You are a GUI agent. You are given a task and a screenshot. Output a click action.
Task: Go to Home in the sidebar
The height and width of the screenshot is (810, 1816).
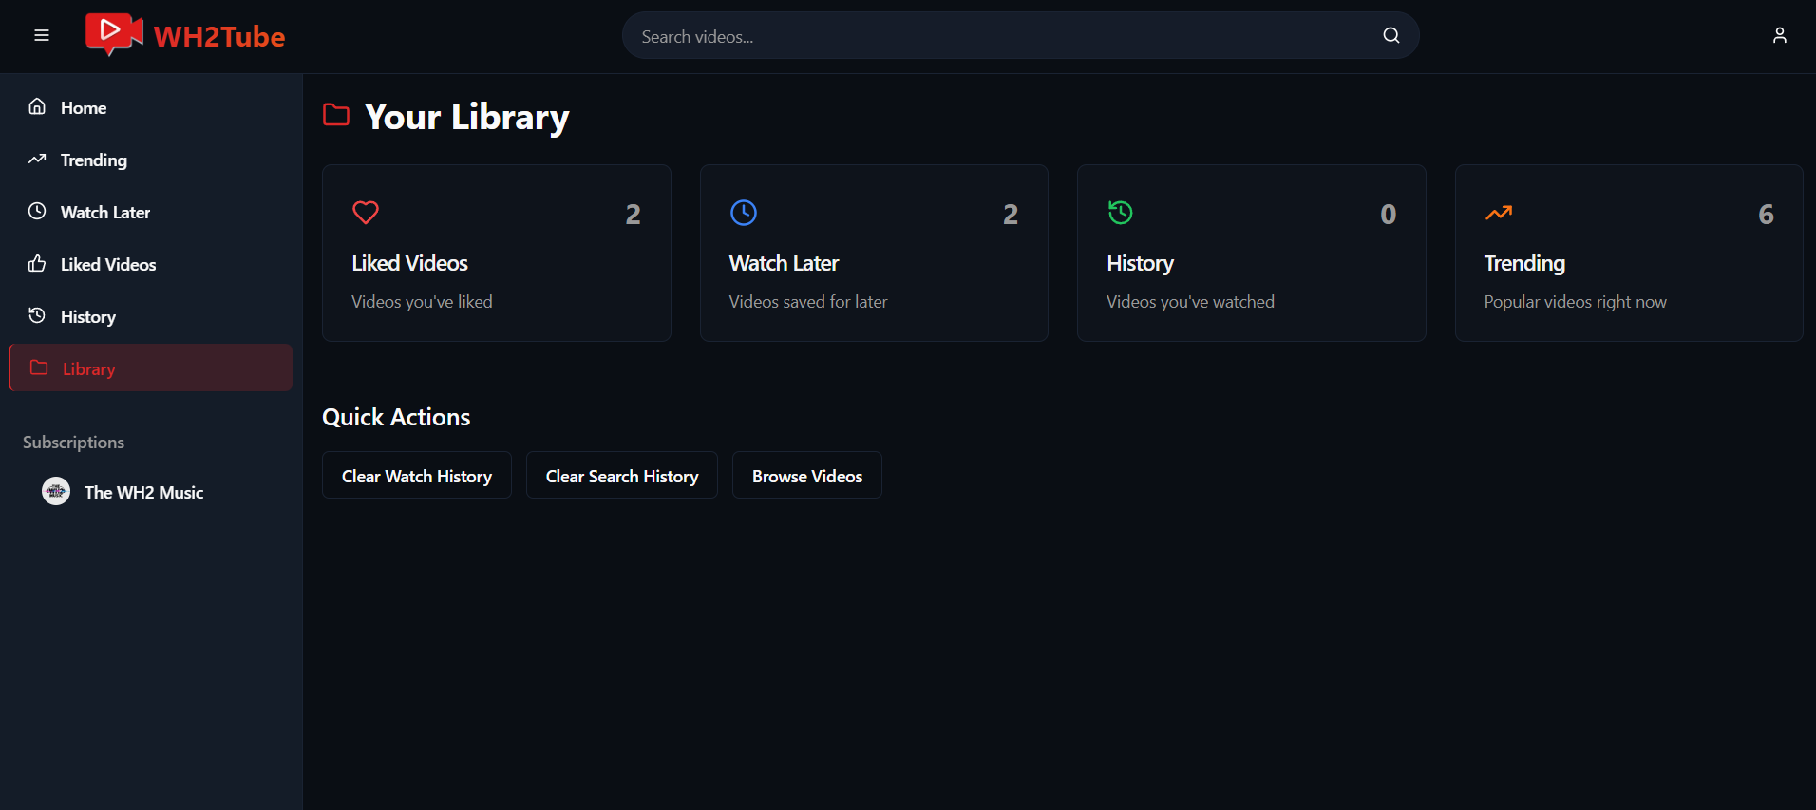click(84, 108)
